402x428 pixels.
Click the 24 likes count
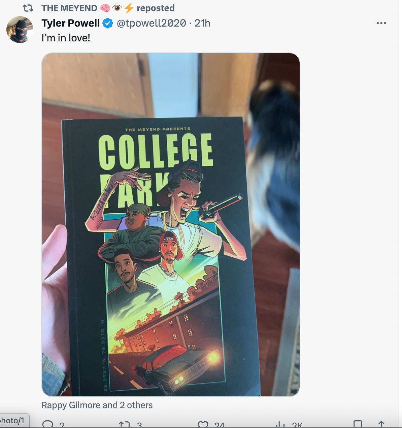pyautogui.click(x=220, y=425)
